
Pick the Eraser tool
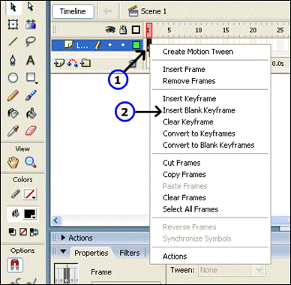pyautogui.click(x=31, y=130)
